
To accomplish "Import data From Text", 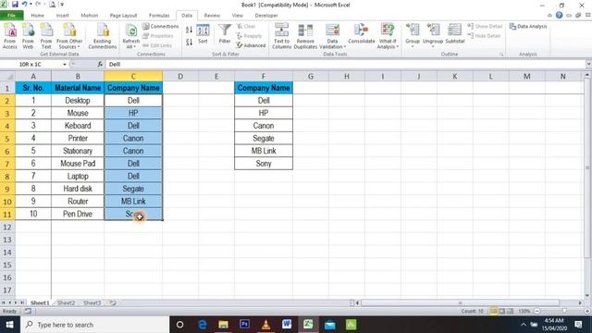I will [x=46, y=36].
